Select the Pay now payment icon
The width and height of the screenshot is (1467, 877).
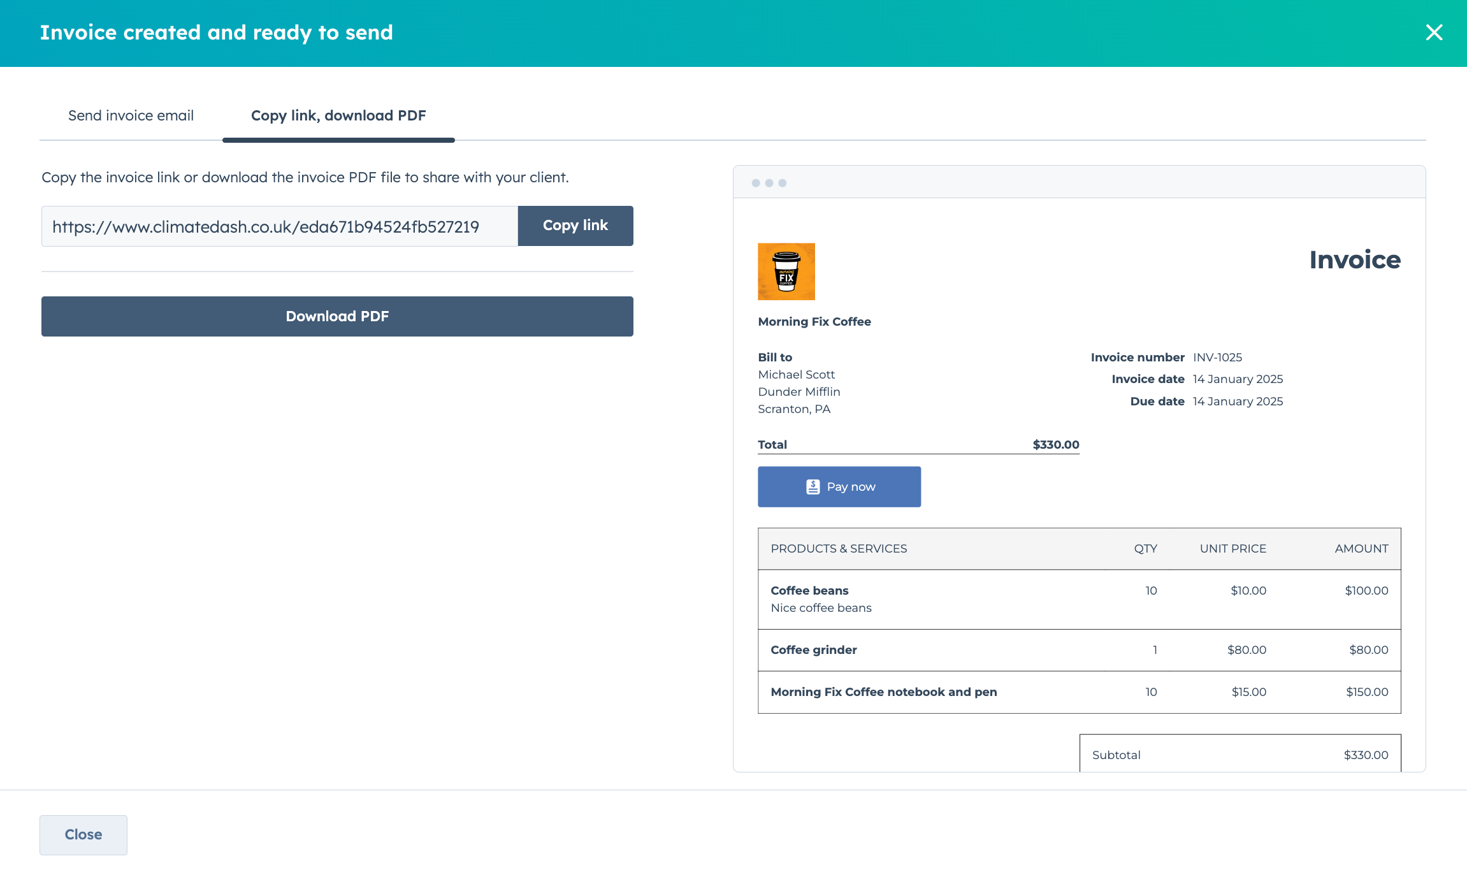813,486
